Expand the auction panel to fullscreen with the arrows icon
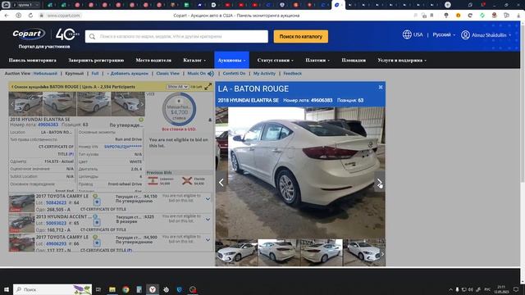Image resolution: width=525 pixels, height=295 pixels. (208, 87)
